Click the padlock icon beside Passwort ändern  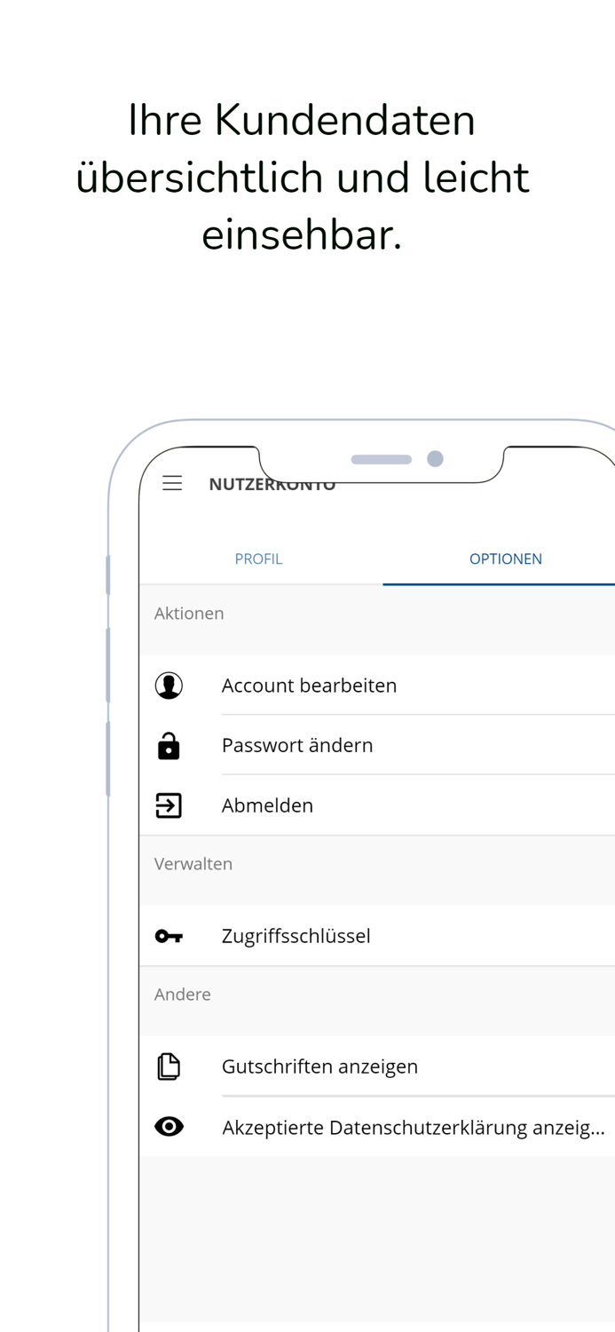point(169,746)
